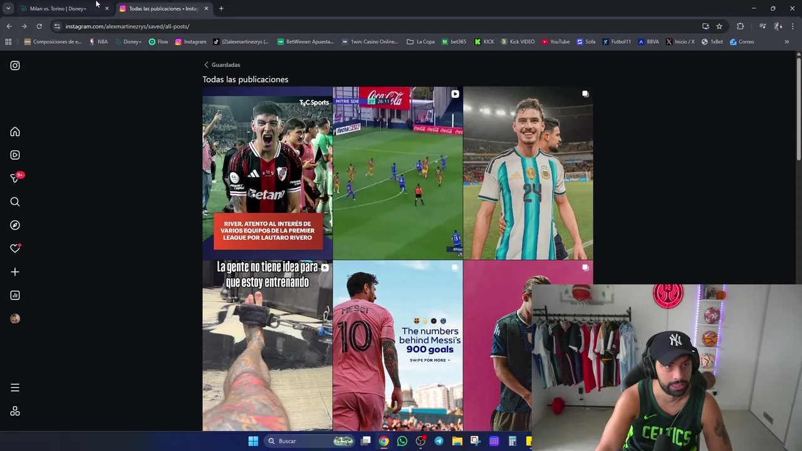Open the Disney+ bookmark
802x451 pixels.
[128, 42]
